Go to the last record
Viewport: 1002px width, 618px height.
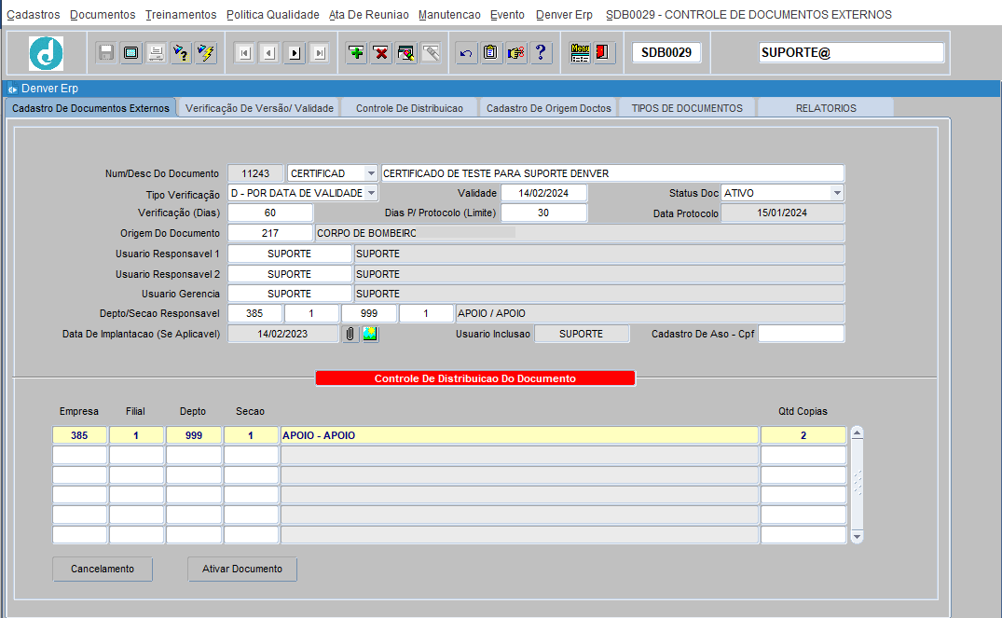[x=320, y=53]
